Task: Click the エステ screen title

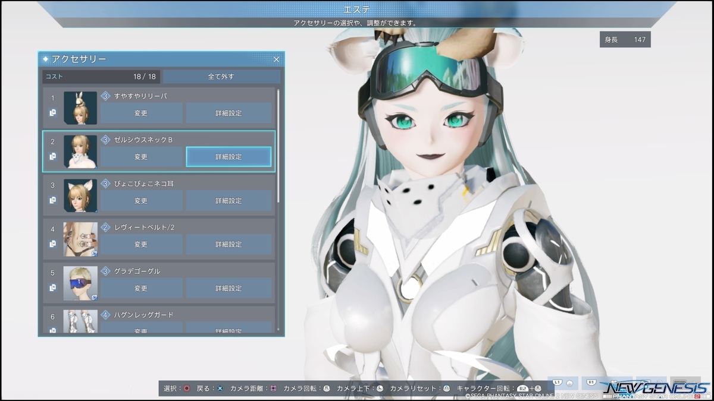Action: click(357, 9)
